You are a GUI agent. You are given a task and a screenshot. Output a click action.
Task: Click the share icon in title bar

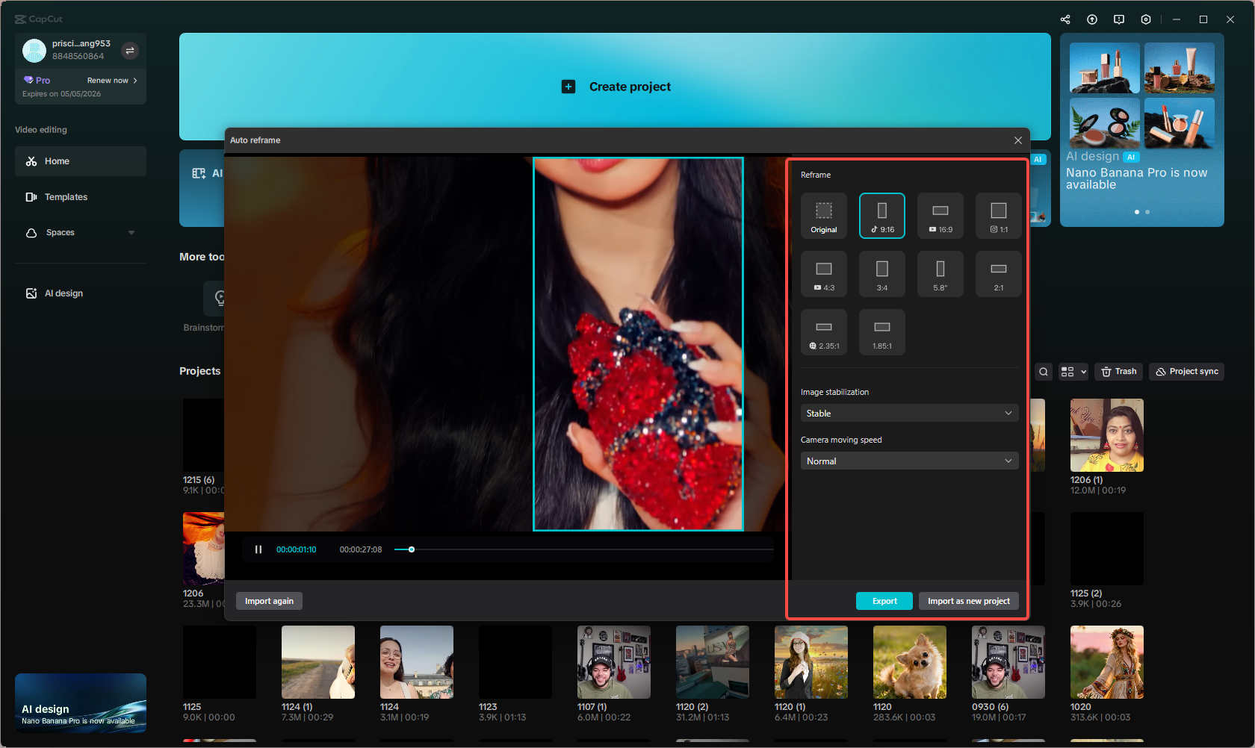[1065, 19]
